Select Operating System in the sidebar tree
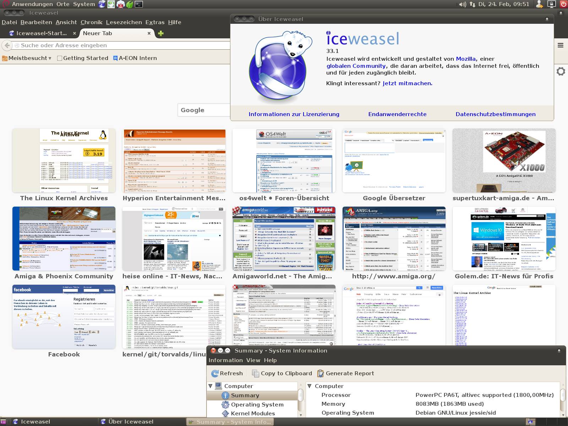568x426 pixels. pos(257,404)
